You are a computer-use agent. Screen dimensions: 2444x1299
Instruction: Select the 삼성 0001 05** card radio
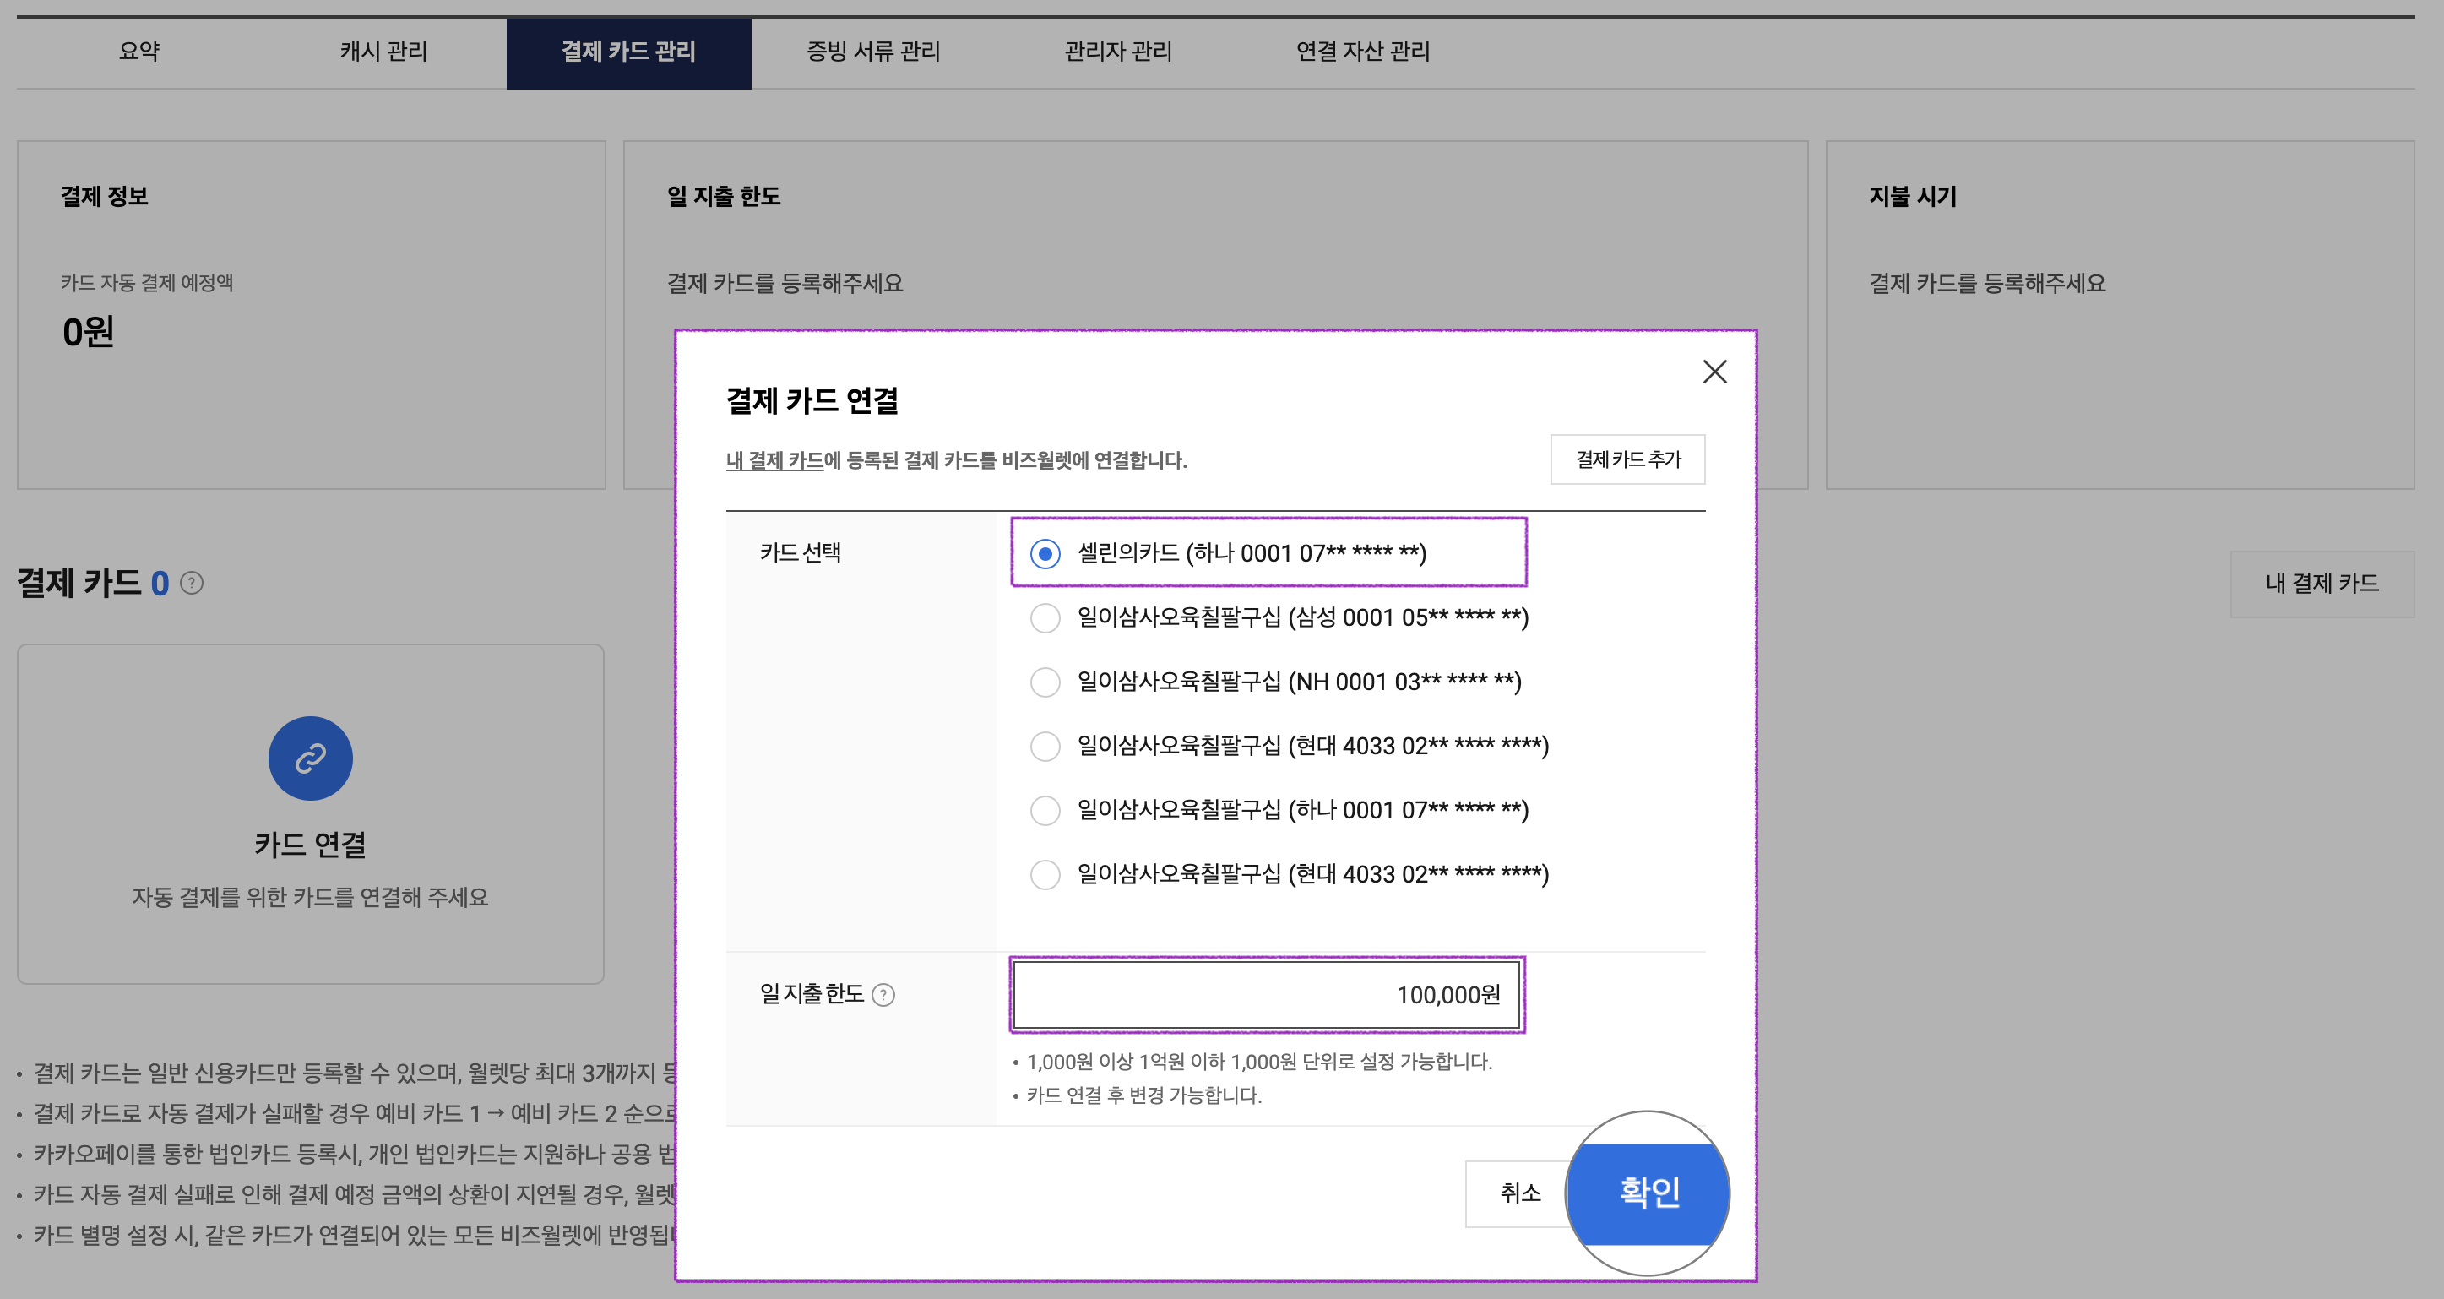click(x=1045, y=617)
